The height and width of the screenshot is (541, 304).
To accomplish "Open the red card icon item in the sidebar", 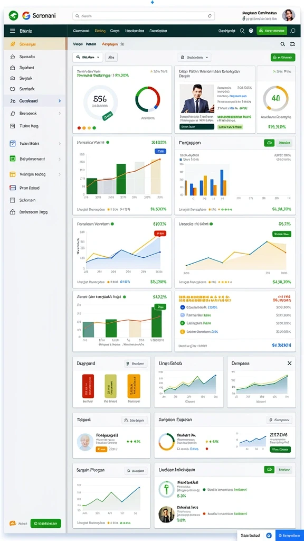I will pos(13,188).
